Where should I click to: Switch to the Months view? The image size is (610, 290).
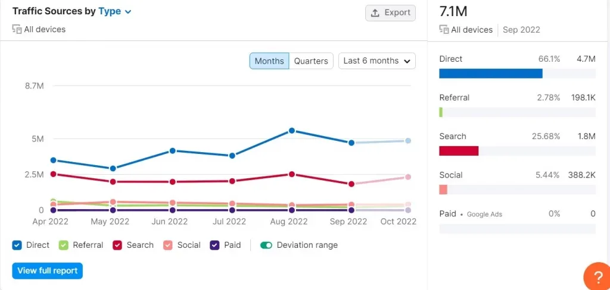(x=269, y=61)
